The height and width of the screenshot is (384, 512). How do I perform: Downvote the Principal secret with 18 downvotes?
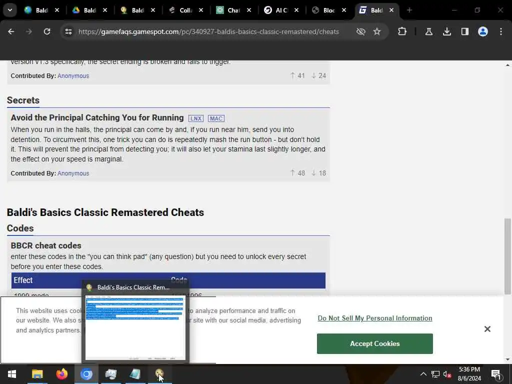pyautogui.click(x=318, y=173)
